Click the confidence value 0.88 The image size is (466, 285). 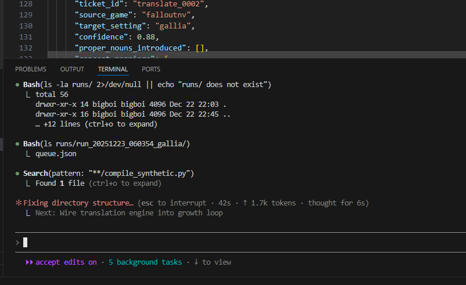[x=146, y=37]
